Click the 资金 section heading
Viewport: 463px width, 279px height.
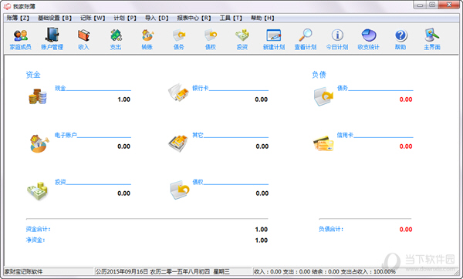tap(33, 75)
